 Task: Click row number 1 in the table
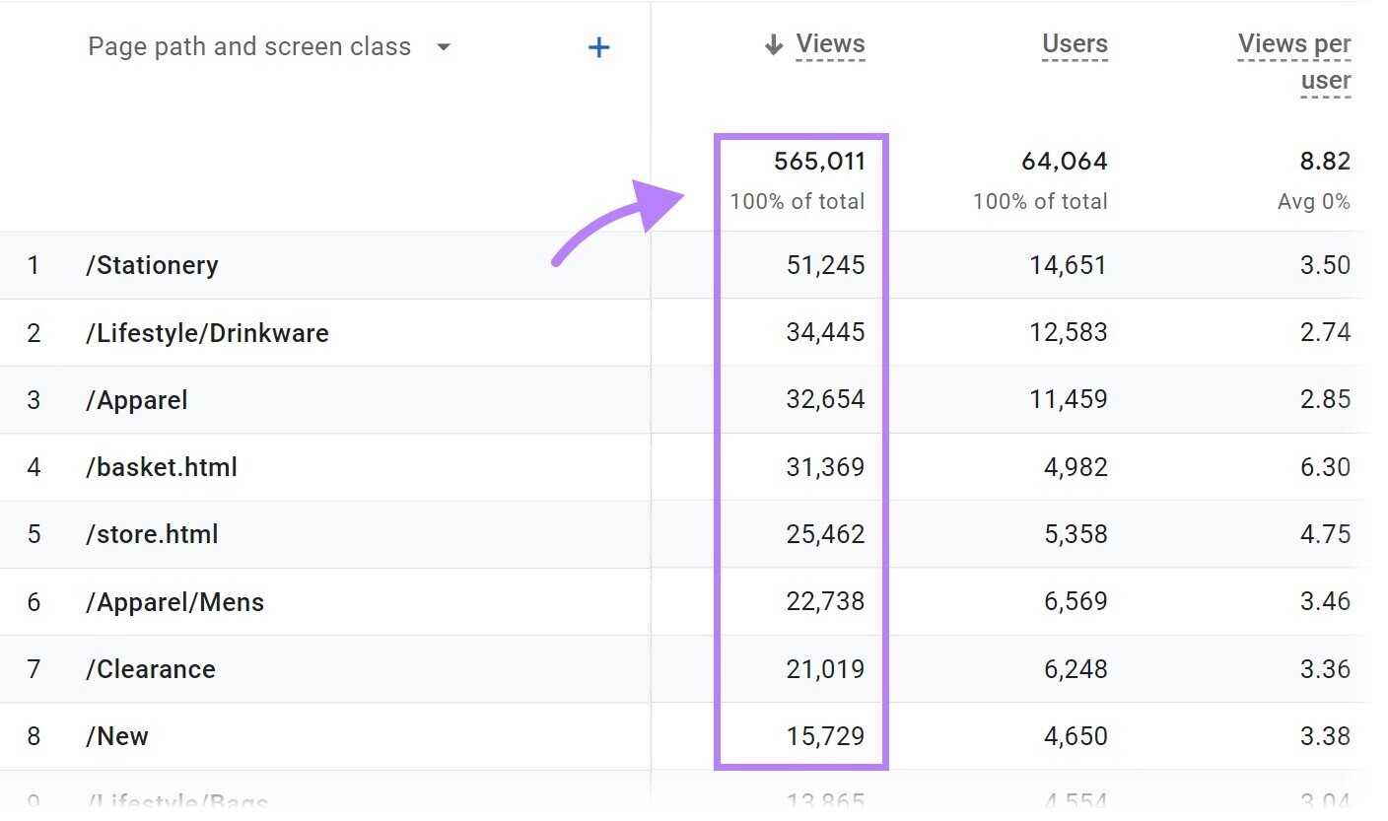(35, 264)
